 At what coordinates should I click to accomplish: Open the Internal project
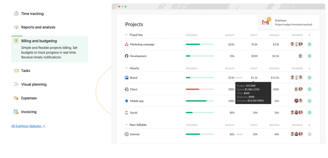[135, 134]
